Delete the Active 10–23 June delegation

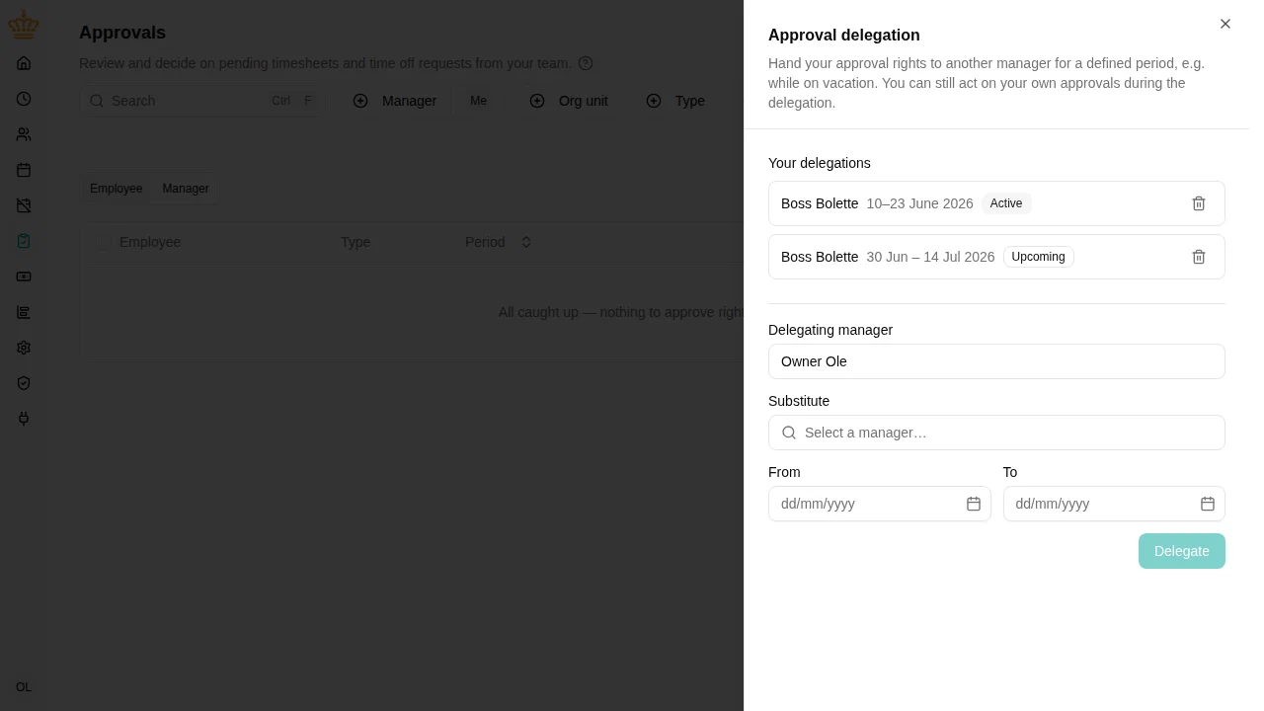[x=1199, y=203]
